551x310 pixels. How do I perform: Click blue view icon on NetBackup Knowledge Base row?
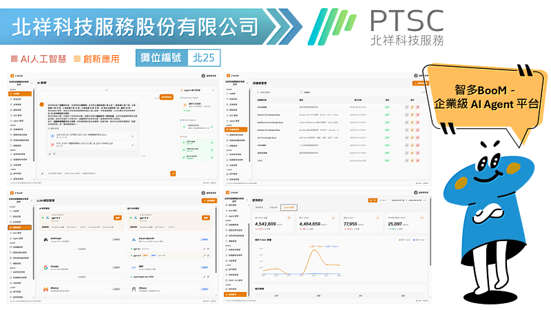click(x=407, y=123)
